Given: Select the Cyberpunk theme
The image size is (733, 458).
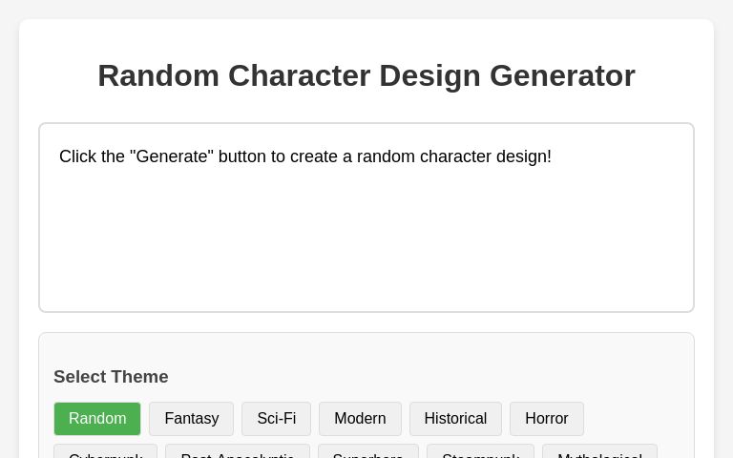Looking at the screenshot, I should (105, 451).
